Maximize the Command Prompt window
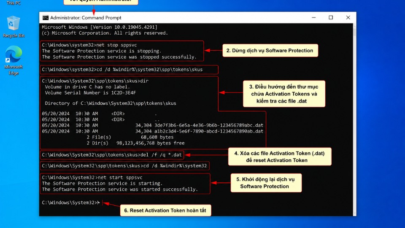 point(331,18)
